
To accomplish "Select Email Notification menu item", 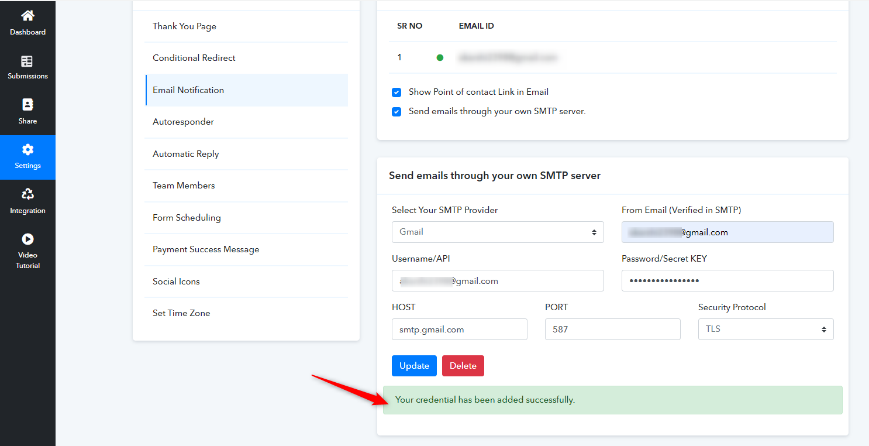I will pos(246,90).
